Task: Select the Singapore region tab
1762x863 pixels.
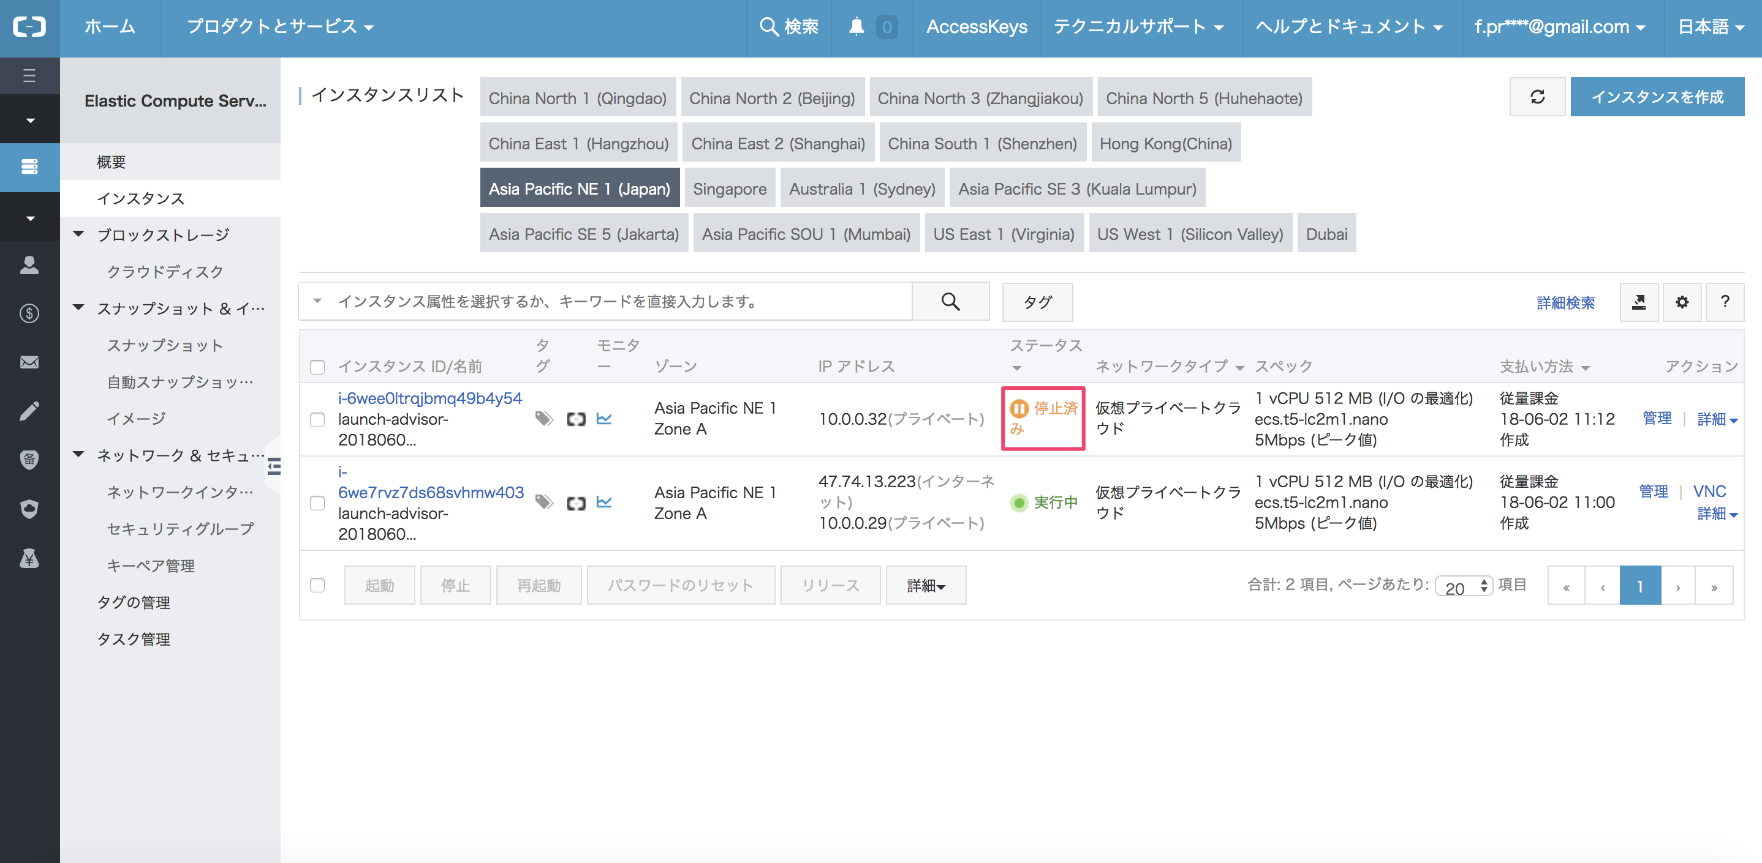Action: pyautogui.click(x=729, y=189)
